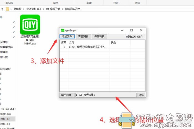Image resolution: width=194 pixels, height=129 pixels.
Task: Click the 新建 ribbon group label
Action: point(89,3)
